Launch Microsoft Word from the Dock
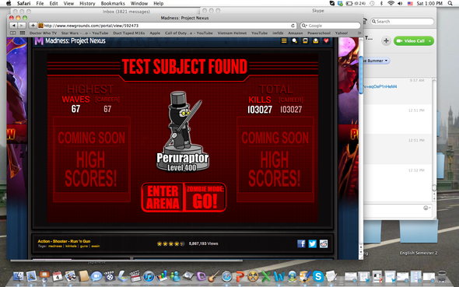459x287 pixels. pos(279,276)
